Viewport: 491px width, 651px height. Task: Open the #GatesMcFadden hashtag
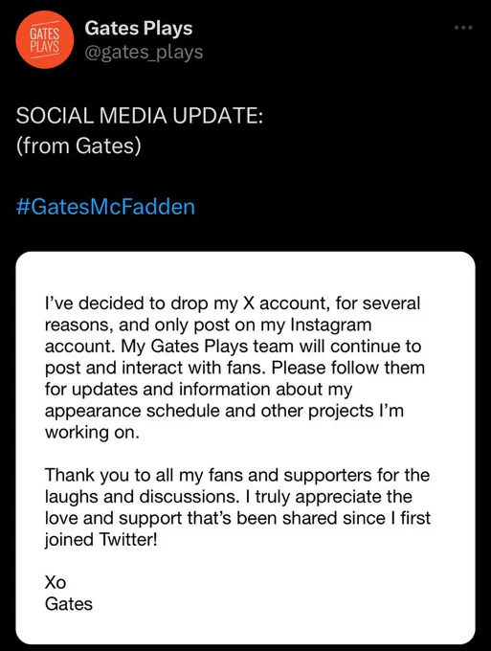[105, 207]
